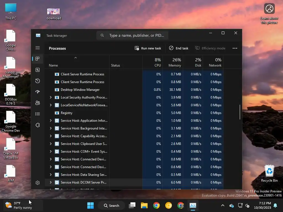Click Desktop Window Manager process icon
283x212 pixels.
coord(57,90)
